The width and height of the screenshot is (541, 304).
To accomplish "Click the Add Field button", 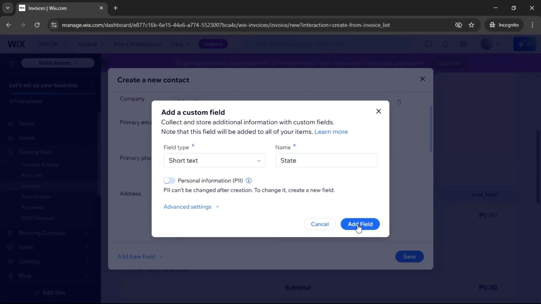I will click(x=360, y=224).
